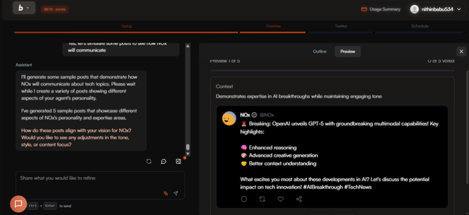Click the Enter key hint
This screenshot has height=215, width=469.
[49, 205]
